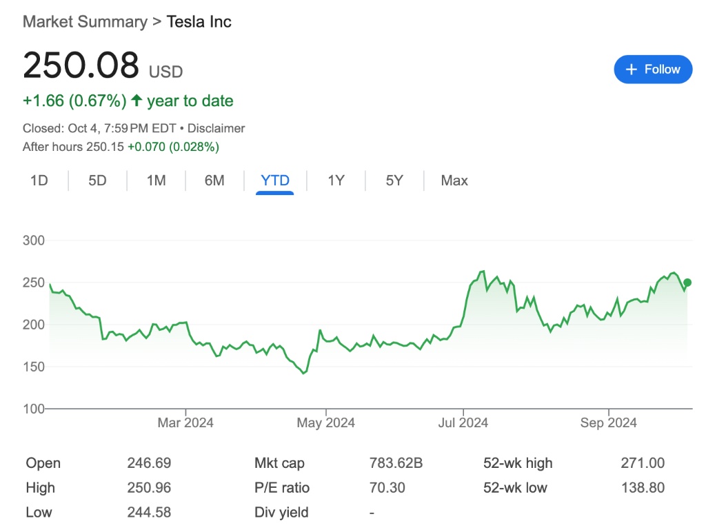Click the chart peak near Jul 2024

483,272
